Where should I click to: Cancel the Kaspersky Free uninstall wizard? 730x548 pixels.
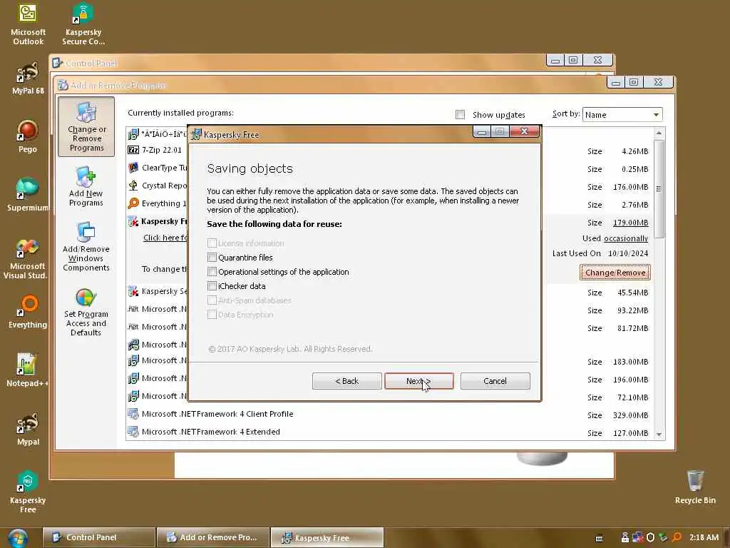[x=495, y=381]
